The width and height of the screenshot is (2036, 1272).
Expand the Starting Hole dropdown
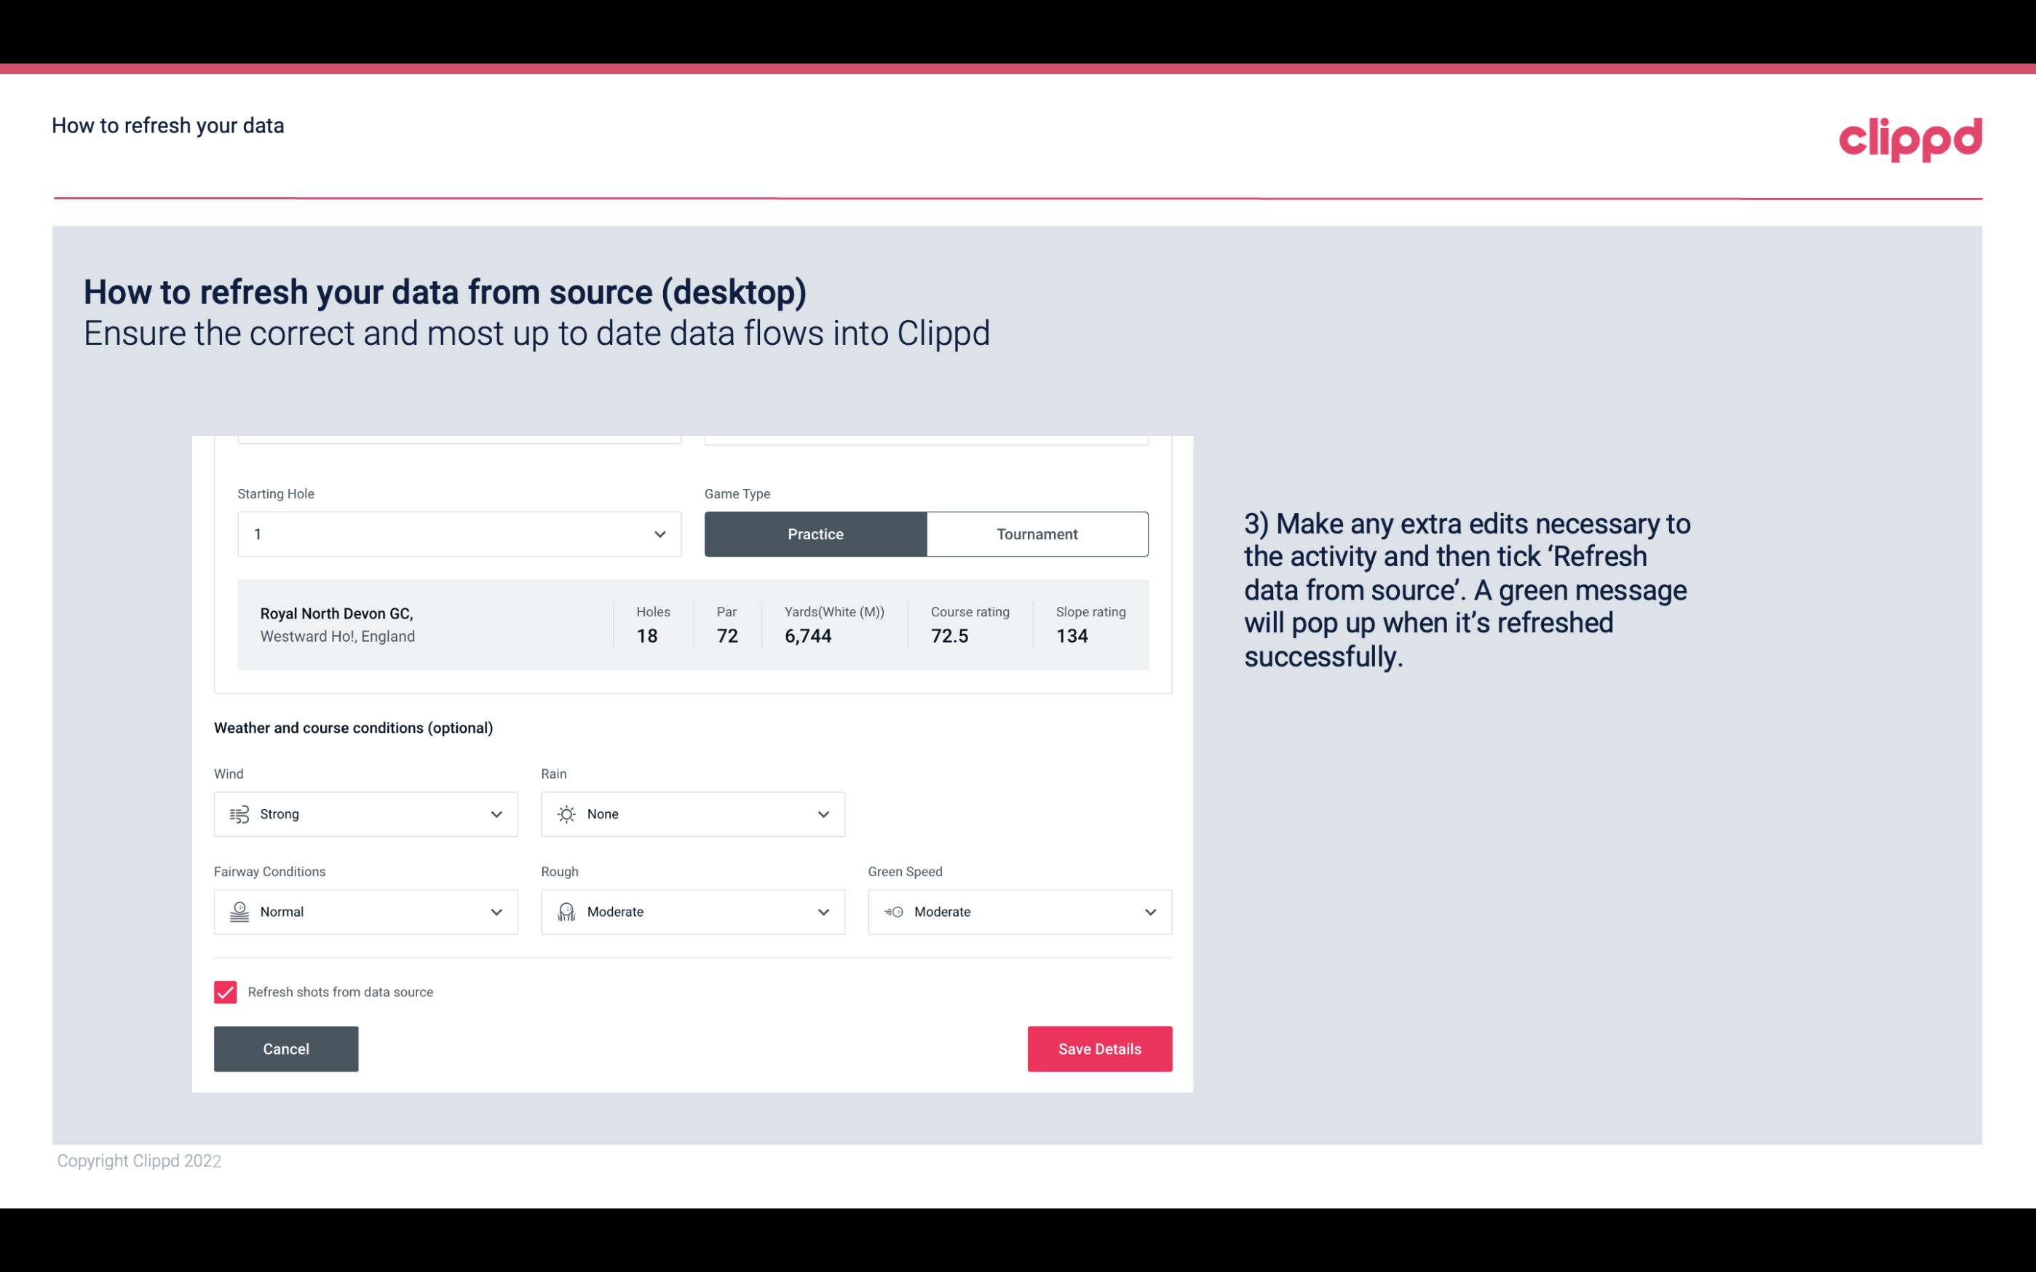point(658,533)
